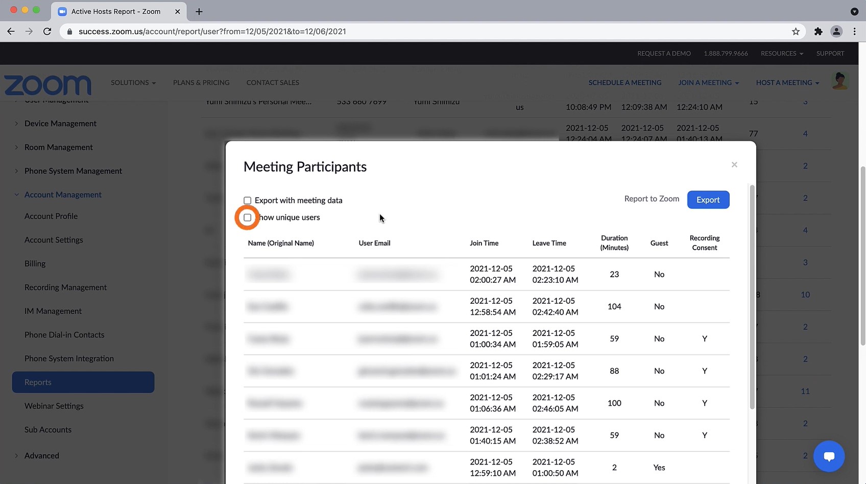Click the Recording Consent column header

705,243
